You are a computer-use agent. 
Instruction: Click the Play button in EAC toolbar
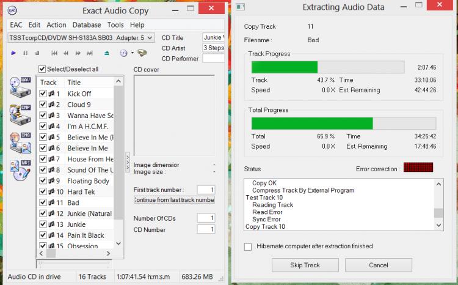(13, 53)
